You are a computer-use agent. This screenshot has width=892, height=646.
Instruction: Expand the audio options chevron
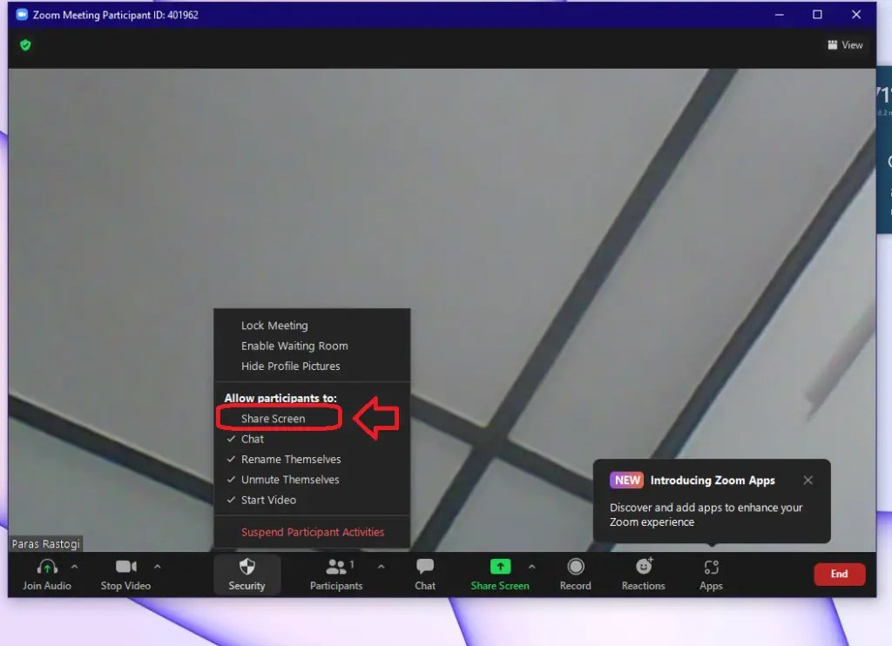pyautogui.click(x=74, y=568)
